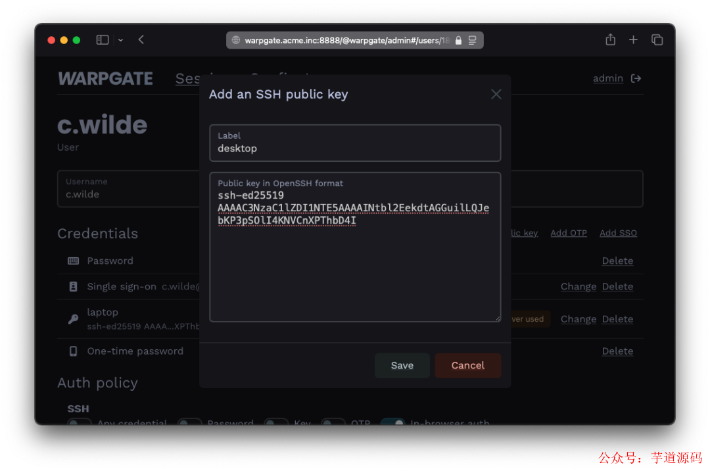Change the laptop SSH key
The image size is (710, 471).
[579, 319]
